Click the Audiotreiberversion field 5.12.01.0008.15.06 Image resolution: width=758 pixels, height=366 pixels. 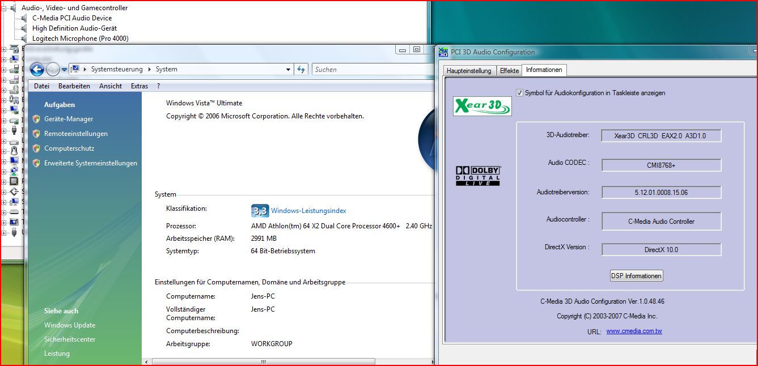pos(661,193)
